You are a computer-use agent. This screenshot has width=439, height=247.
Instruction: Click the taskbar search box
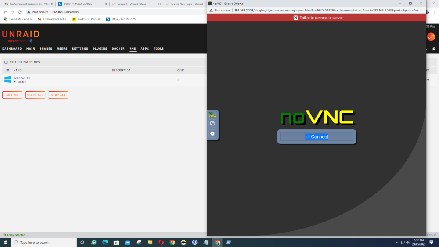point(44,243)
